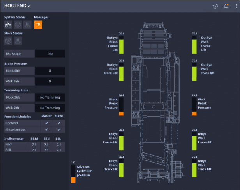Click the Block Break Pressure gauge
The height and width of the screenshot is (190, 240).
pos(121,106)
